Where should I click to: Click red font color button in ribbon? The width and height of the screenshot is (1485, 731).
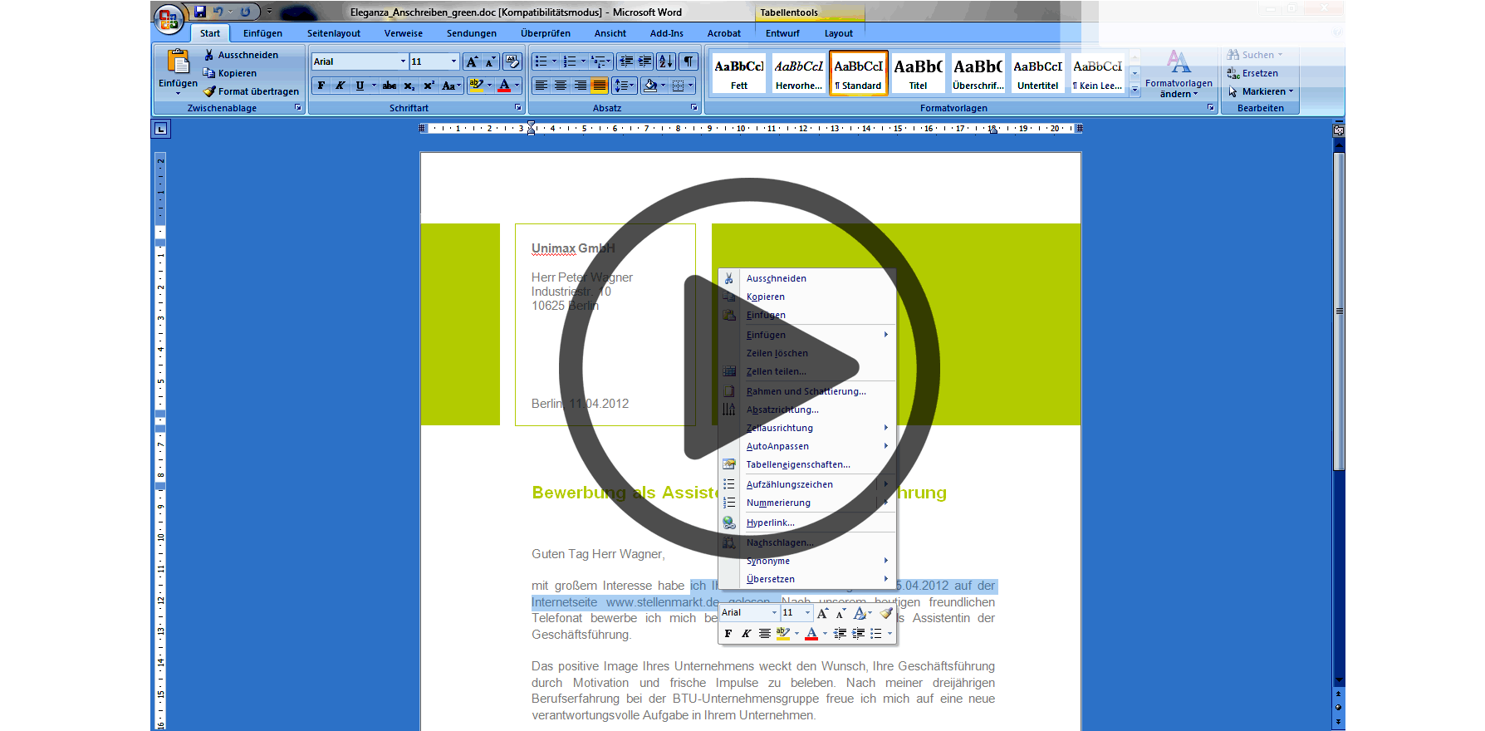504,86
